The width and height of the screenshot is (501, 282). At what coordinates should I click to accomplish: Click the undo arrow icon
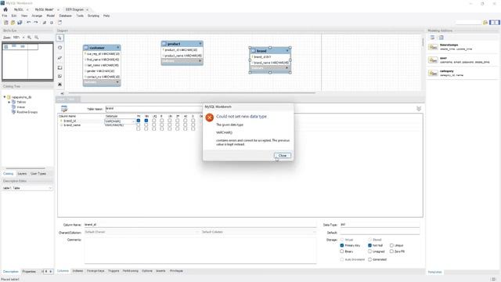(x=29, y=23)
